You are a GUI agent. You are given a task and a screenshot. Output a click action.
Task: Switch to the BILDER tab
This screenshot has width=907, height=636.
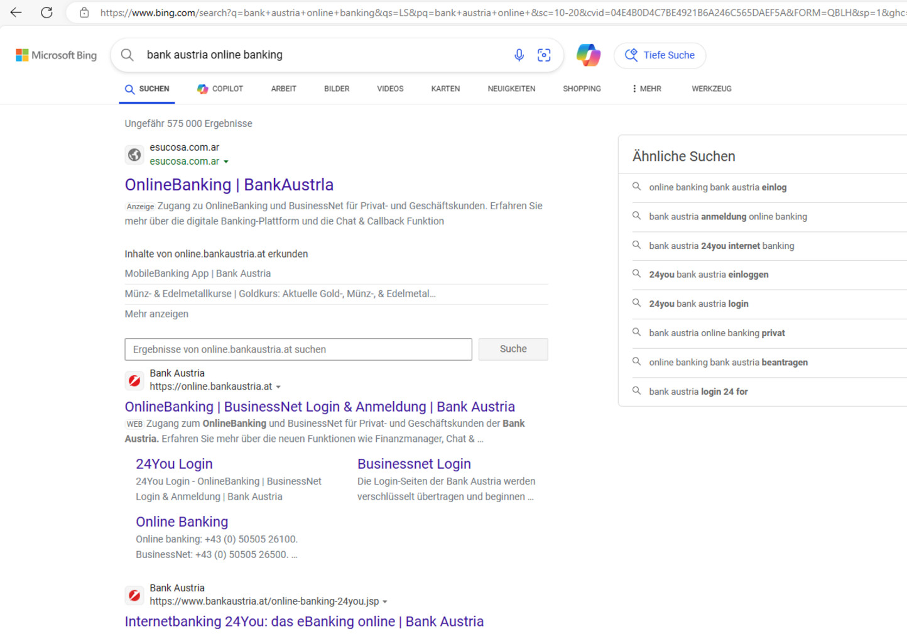click(x=337, y=89)
